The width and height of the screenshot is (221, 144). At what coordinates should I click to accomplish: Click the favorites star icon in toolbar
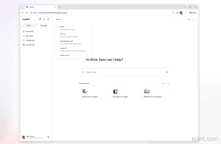click(177, 13)
